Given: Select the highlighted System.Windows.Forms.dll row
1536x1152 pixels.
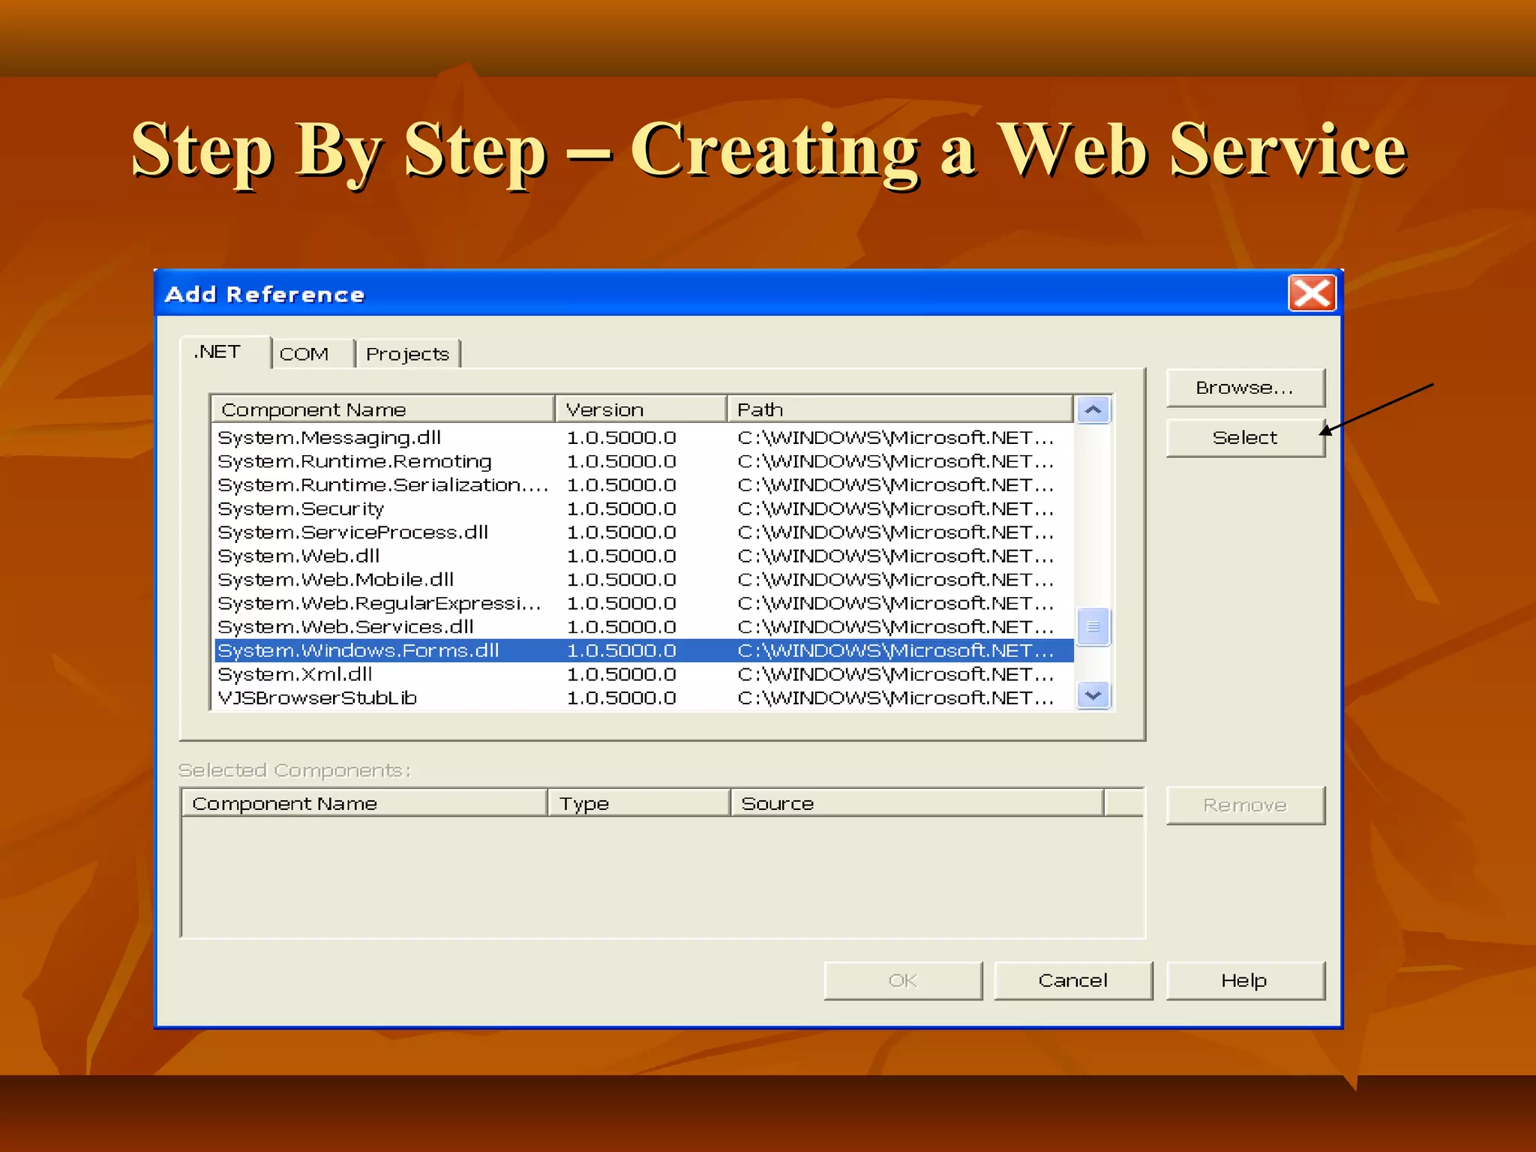Looking at the screenshot, I should click(644, 650).
